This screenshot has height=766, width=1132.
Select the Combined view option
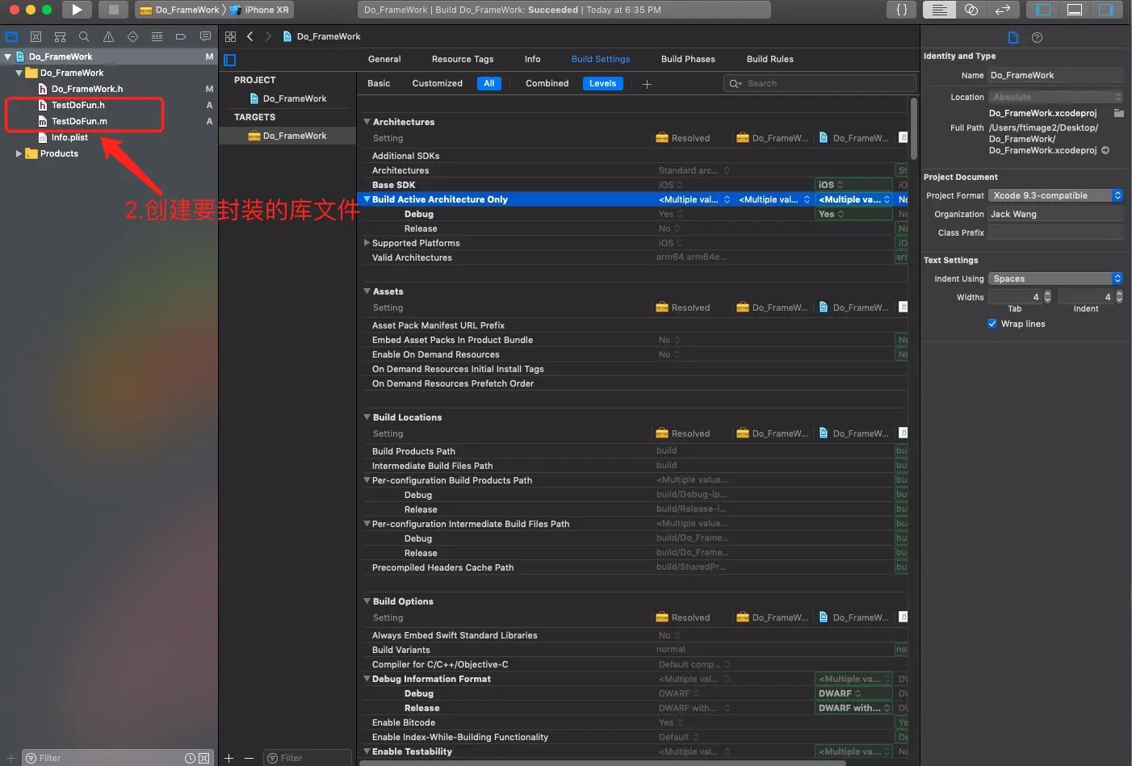point(547,83)
